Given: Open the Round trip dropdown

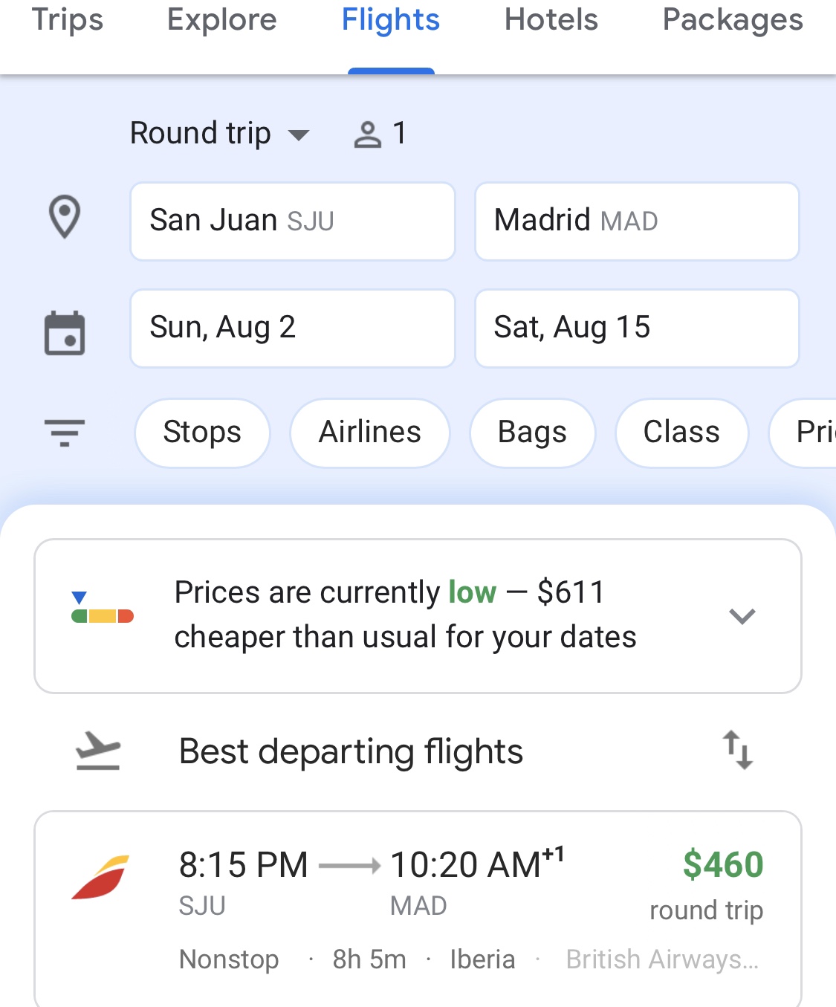Looking at the screenshot, I should pos(219,134).
